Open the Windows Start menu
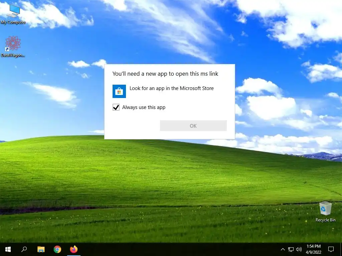Image resolution: width=342 pixels, height=256 pixels. coord(8,249)
